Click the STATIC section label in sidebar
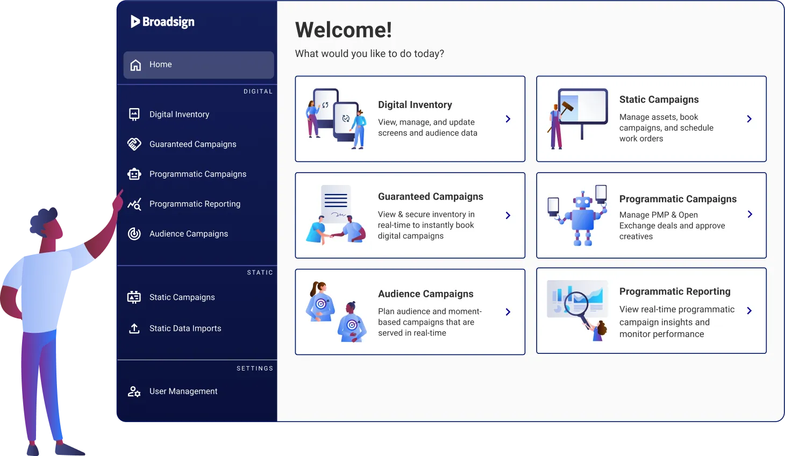This screenshot has height=456, width=785. (260, 273)
